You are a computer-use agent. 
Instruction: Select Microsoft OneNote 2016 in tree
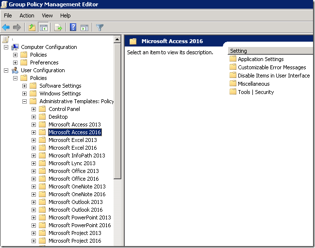tap(77, 194)
